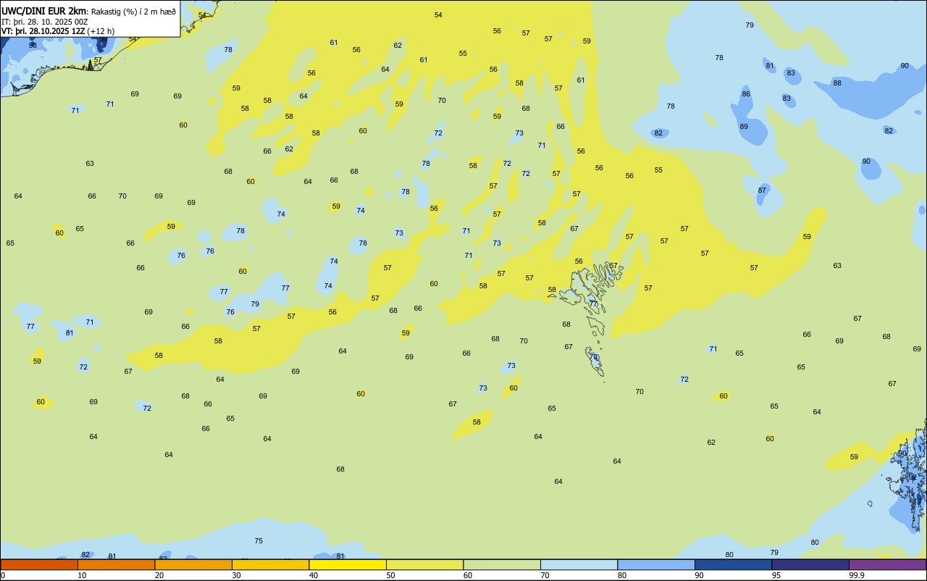Click the '40' legend tick label
This screenshot has height=581, width=927.
(x=313, y=575)
